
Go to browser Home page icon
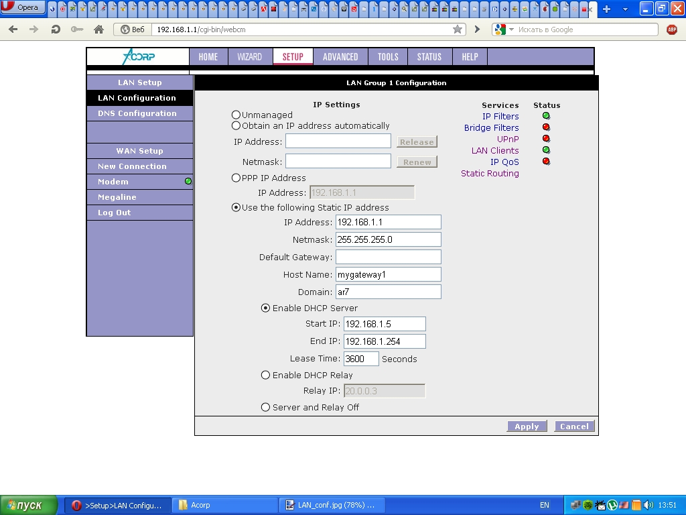coord(98,30)
